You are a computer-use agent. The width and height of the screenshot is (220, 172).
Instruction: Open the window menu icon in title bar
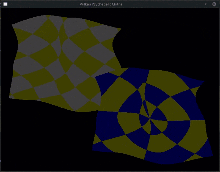pos(5,4)
